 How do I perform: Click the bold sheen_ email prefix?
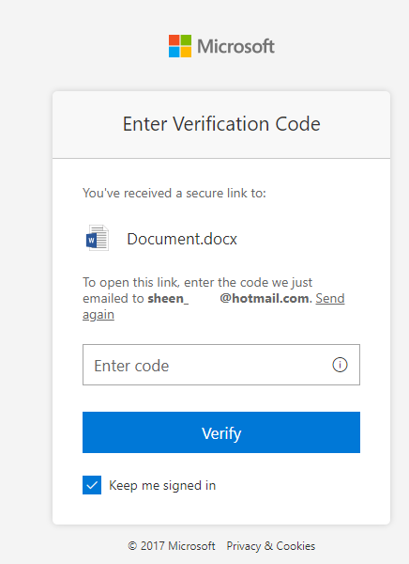pos(168,299)
